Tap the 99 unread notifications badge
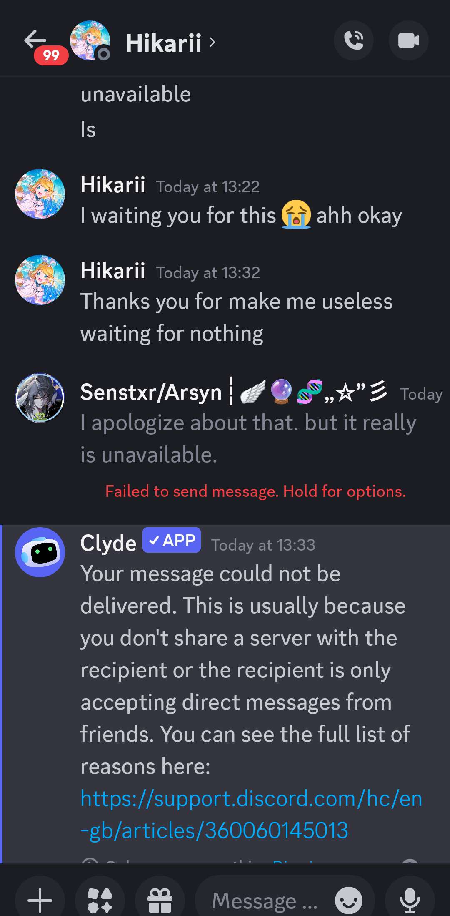This screenshot has width=450, height=916. pyautogui.click(x=51, y=55)
